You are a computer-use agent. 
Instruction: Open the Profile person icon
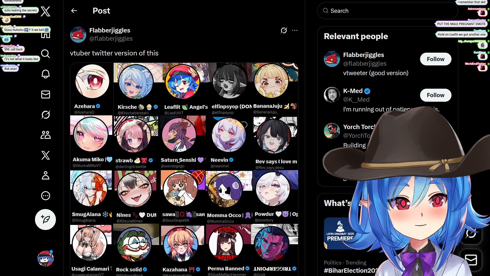click(x=45, y=176)
